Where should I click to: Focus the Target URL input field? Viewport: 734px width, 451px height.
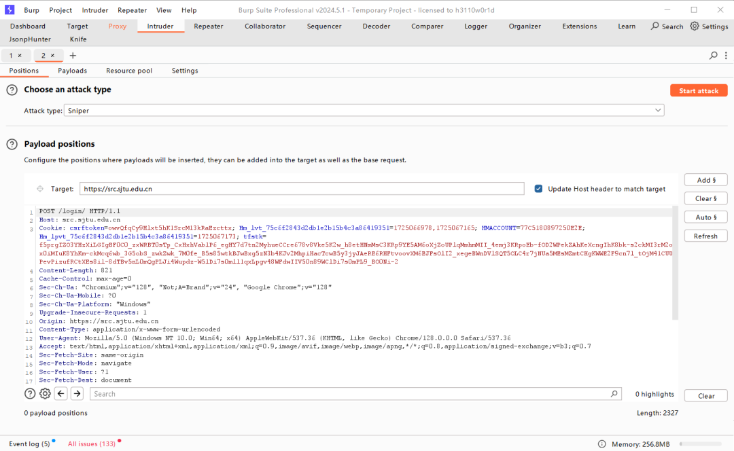click(x=302, y=189)
